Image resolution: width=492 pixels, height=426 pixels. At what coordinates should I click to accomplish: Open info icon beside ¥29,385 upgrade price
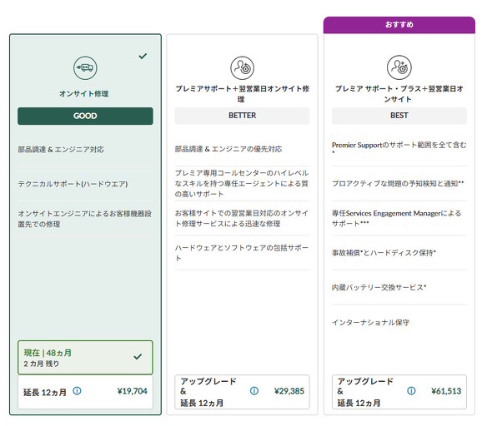point(254,391)
